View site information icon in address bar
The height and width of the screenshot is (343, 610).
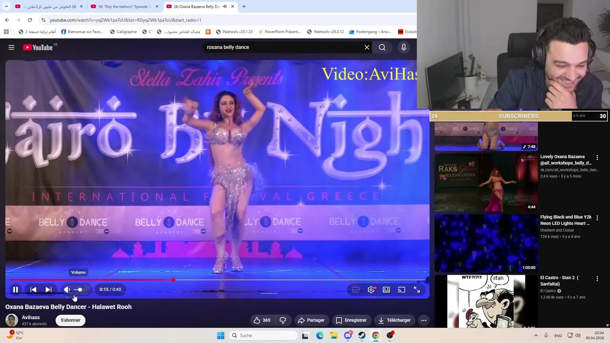point(43,20)
